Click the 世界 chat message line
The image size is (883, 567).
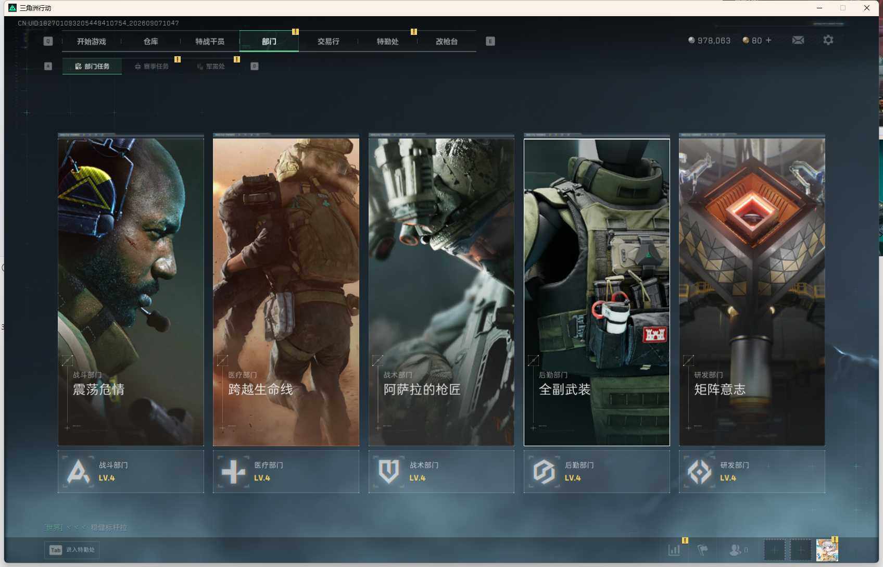coord(86,527)
